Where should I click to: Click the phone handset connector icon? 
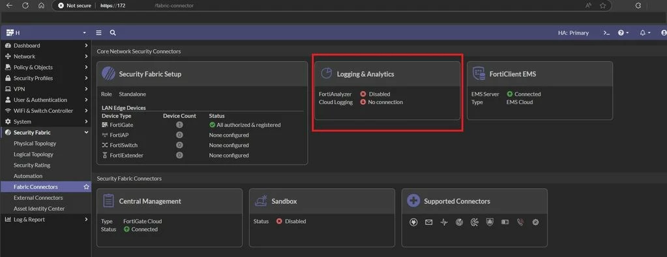click(x=520, y=222)
